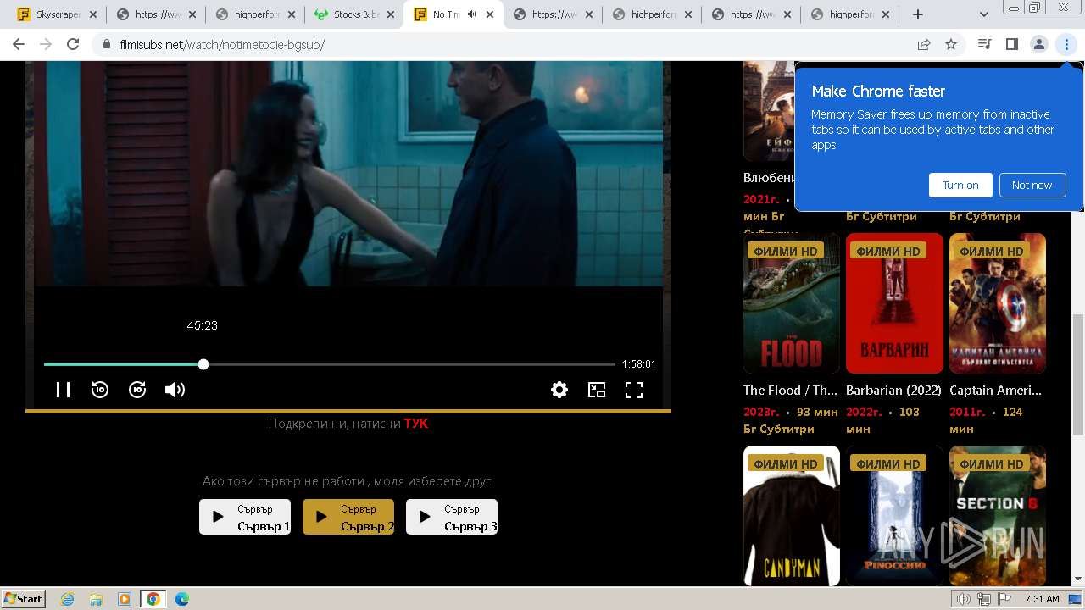Launch Internet Explorer from taskbar
1085x610 pixels.
click(x=67, y=599)
